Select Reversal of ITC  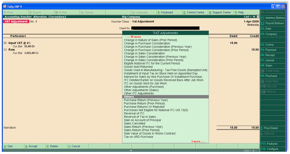(x=134, y=113)
